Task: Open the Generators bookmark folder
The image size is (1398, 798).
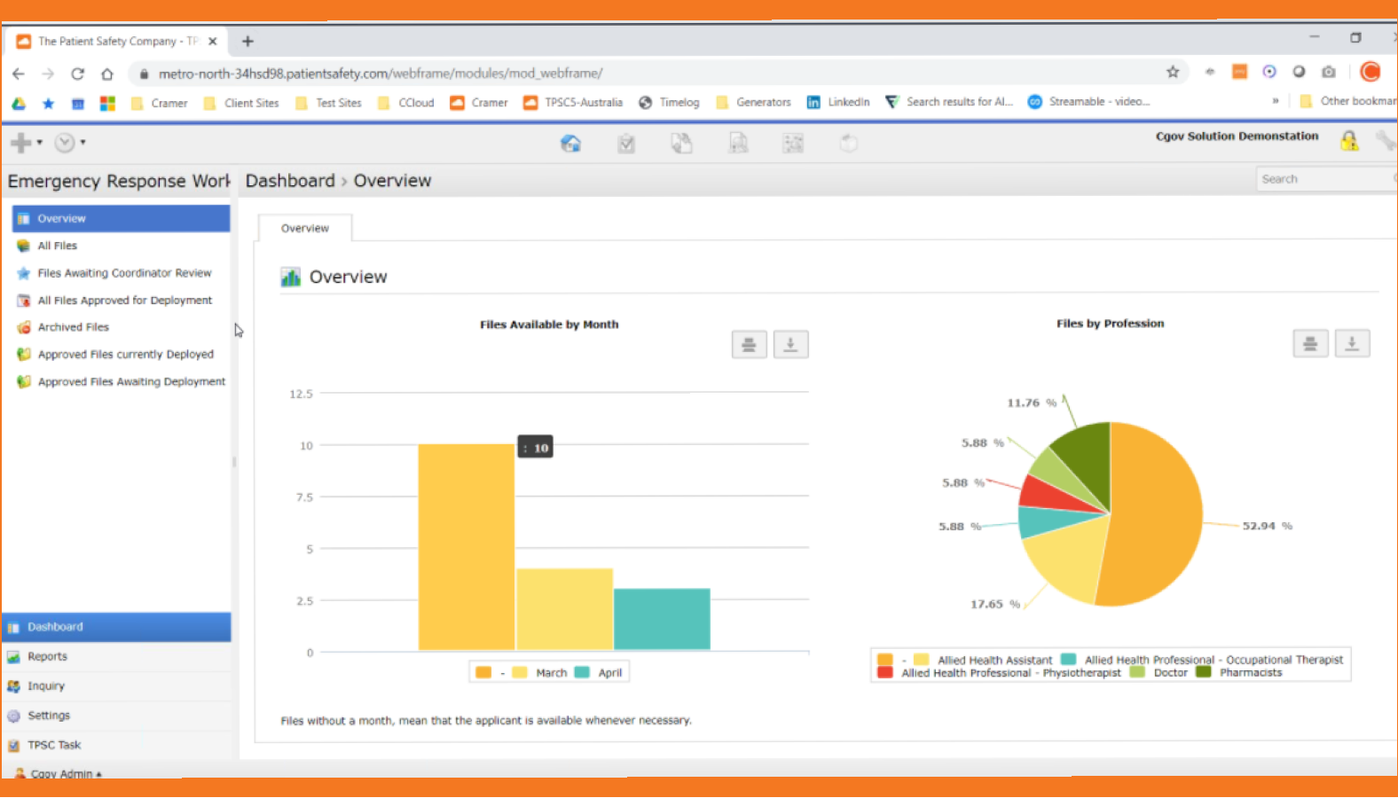Action: coord(753,103)
